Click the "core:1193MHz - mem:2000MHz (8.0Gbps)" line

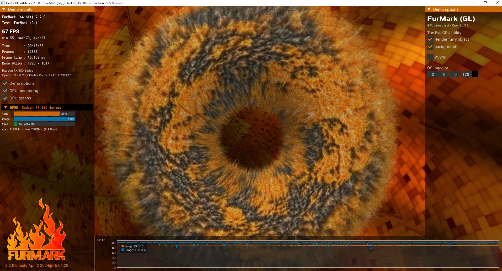[29, 129]
